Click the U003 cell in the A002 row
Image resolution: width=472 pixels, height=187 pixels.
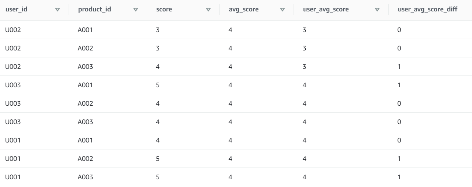[x=13, y=103]
